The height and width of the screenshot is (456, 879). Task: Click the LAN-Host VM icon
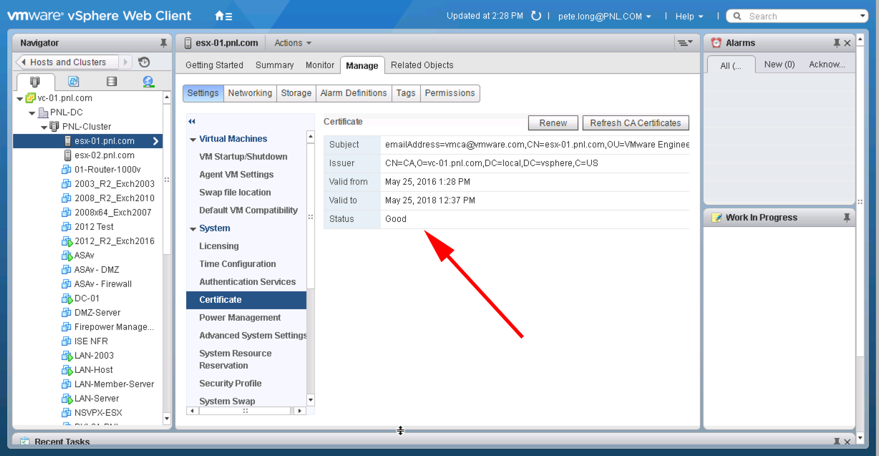tap(67, 370)
